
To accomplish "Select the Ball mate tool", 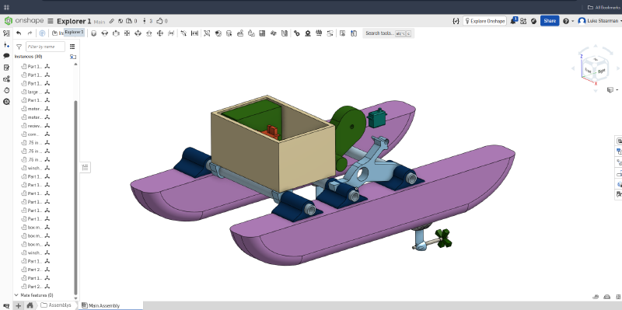I will click(160, 33).
